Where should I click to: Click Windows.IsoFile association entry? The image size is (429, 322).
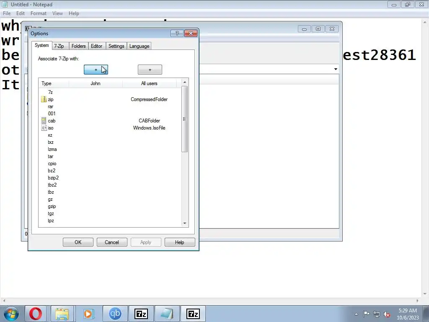pos(149,128)
